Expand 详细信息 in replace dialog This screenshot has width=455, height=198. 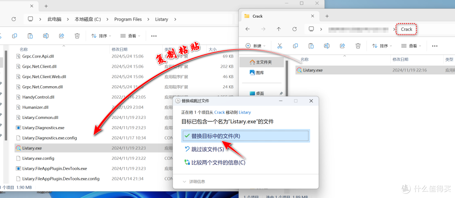pos(194,182)
